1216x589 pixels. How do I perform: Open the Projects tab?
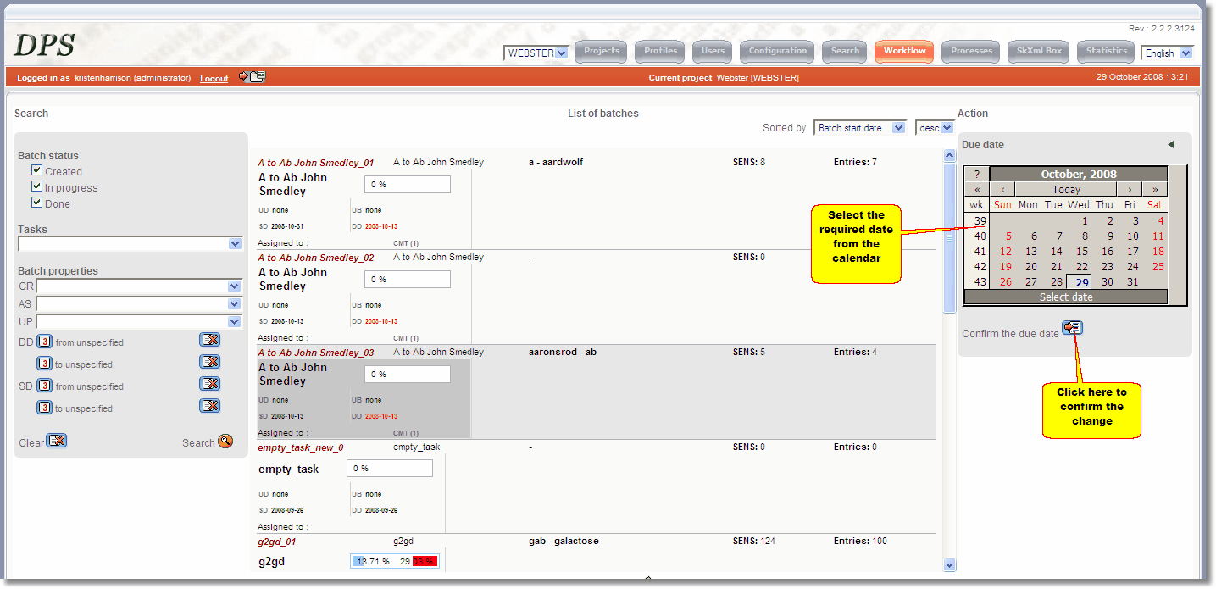tap(602, 52)
